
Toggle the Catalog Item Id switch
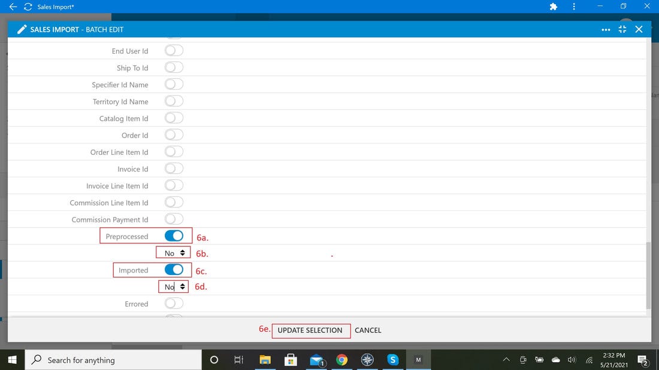[x=174, y=118]
